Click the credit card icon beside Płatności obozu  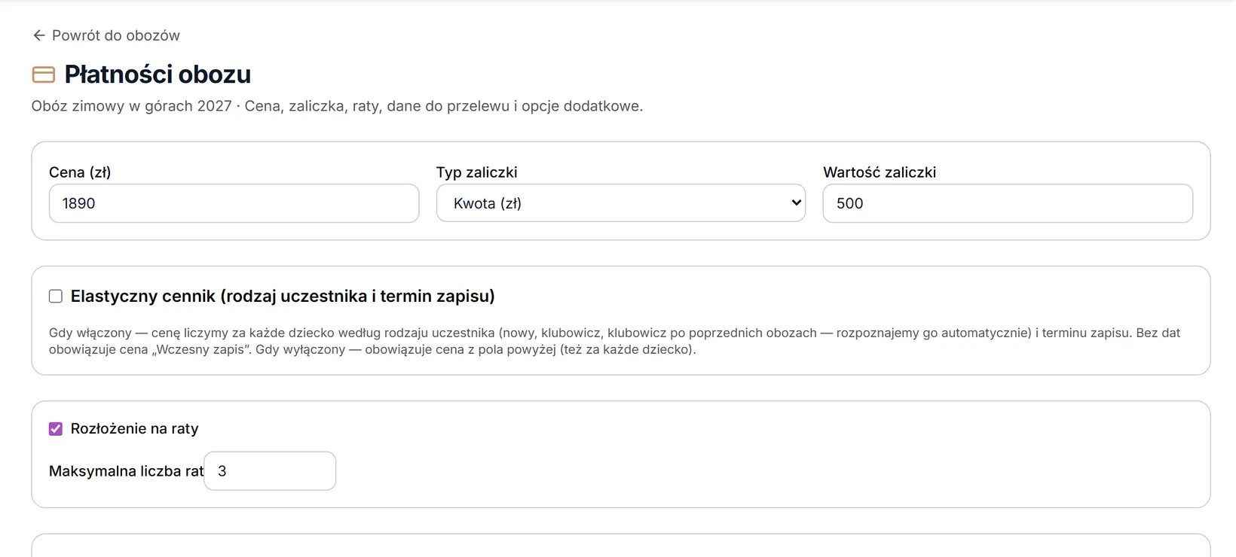click(44, 75)
